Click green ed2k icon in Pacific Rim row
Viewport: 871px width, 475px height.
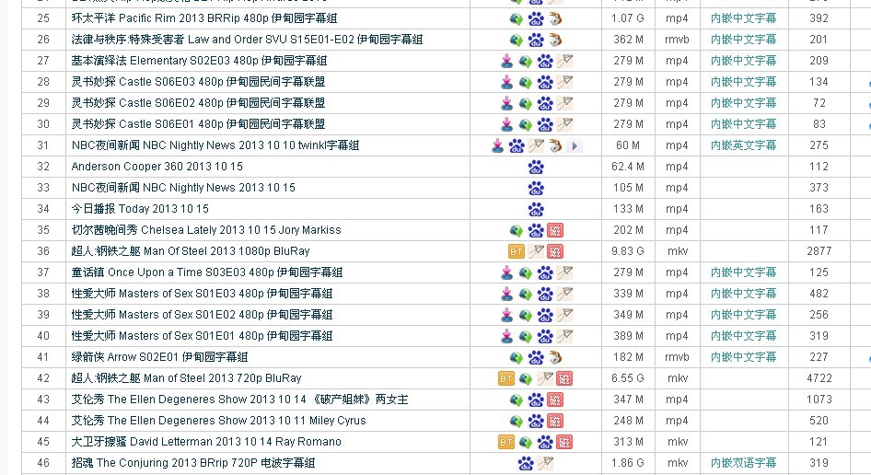click(516, 19)
